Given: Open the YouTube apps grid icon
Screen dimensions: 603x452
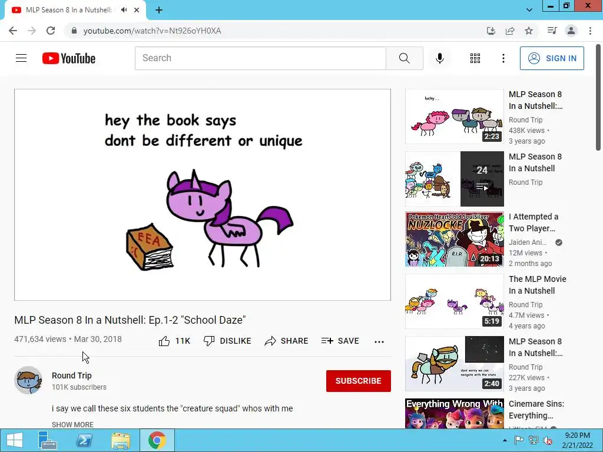Looking at the screenshot, I should click(x=475, y=58).
